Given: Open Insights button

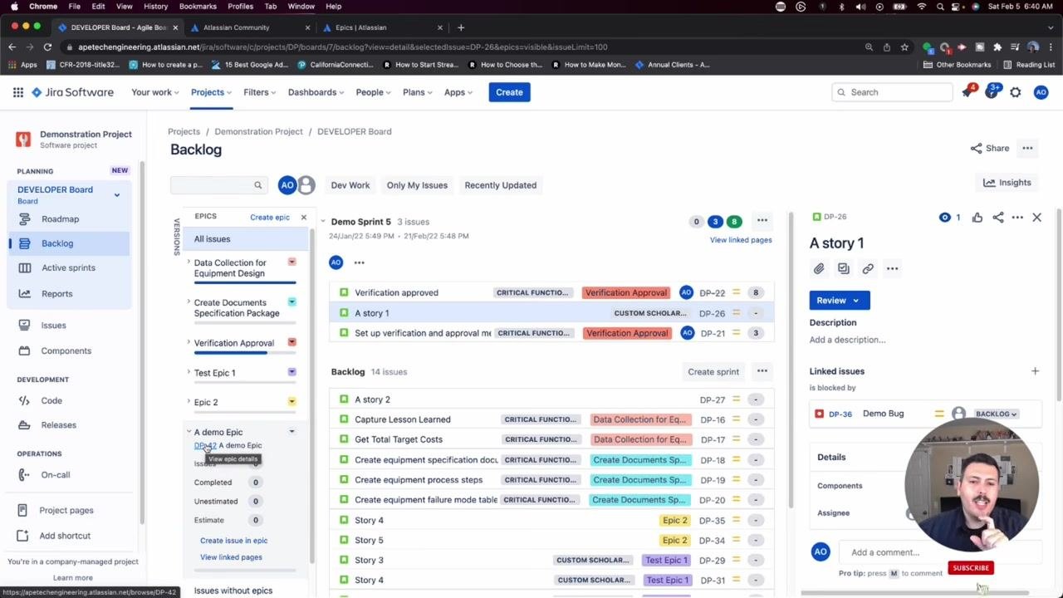Looking at the screenshot, I should click(x=1007, y=183).
